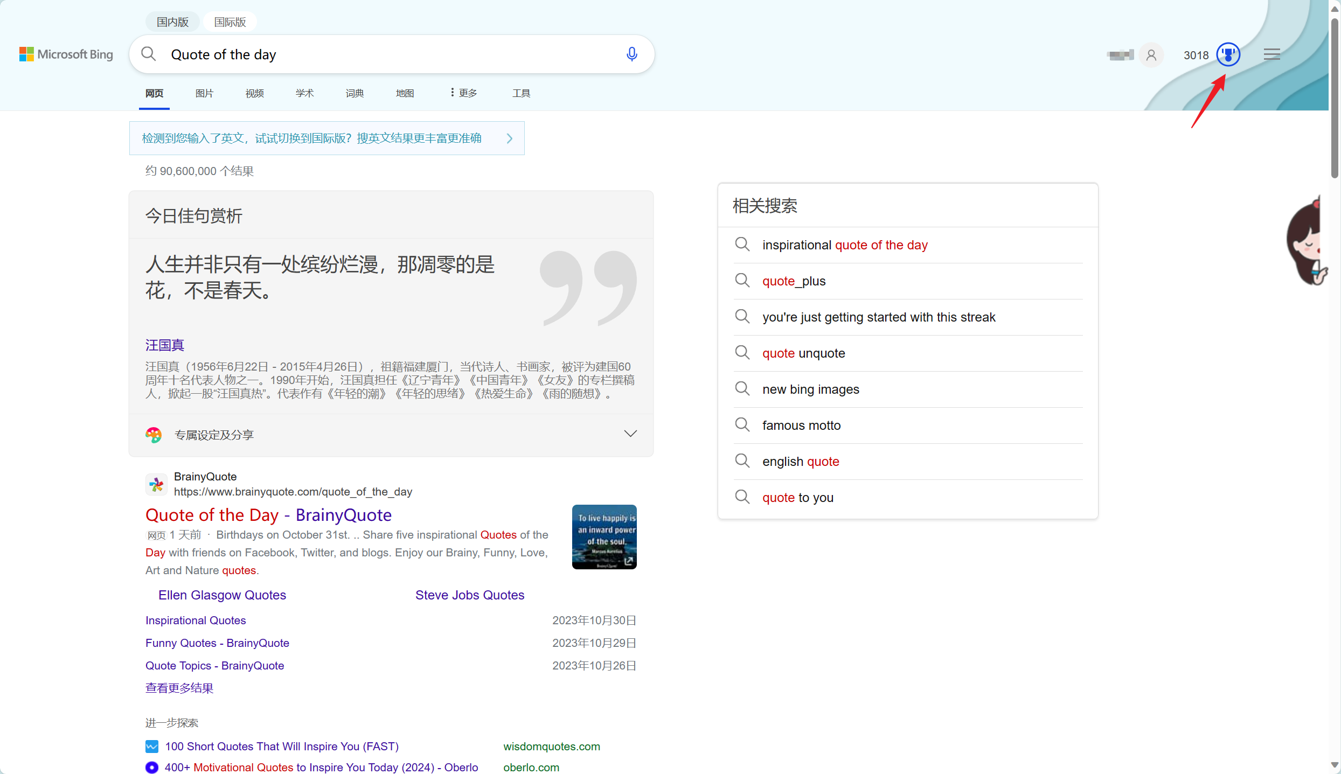
Task: Click the user account avatar icon
Action: 1151,55
